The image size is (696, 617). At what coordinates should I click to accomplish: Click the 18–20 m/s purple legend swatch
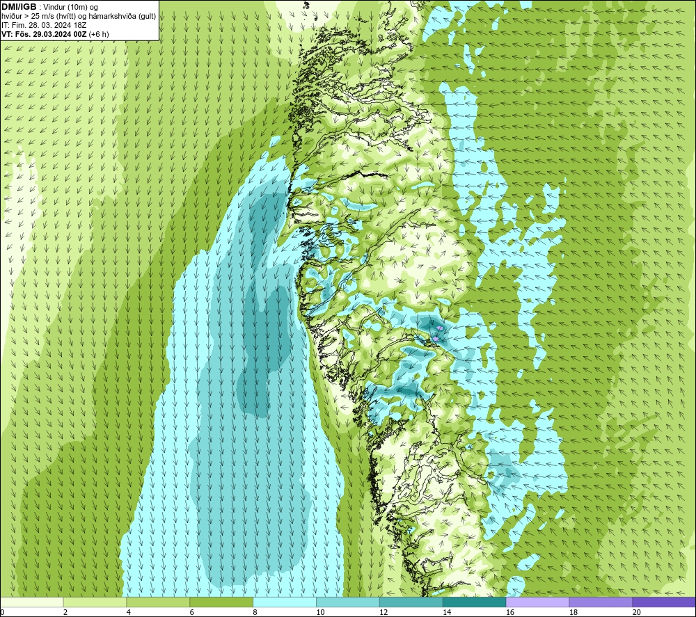tap(601, 602)
